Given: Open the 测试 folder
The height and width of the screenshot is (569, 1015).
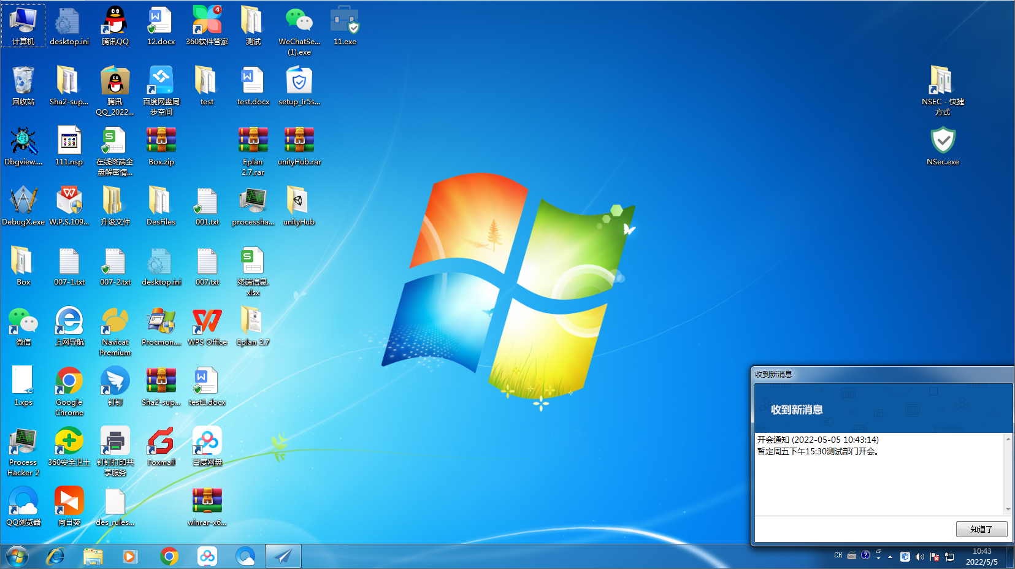Looking at the screenshot, I should point(253,26).
